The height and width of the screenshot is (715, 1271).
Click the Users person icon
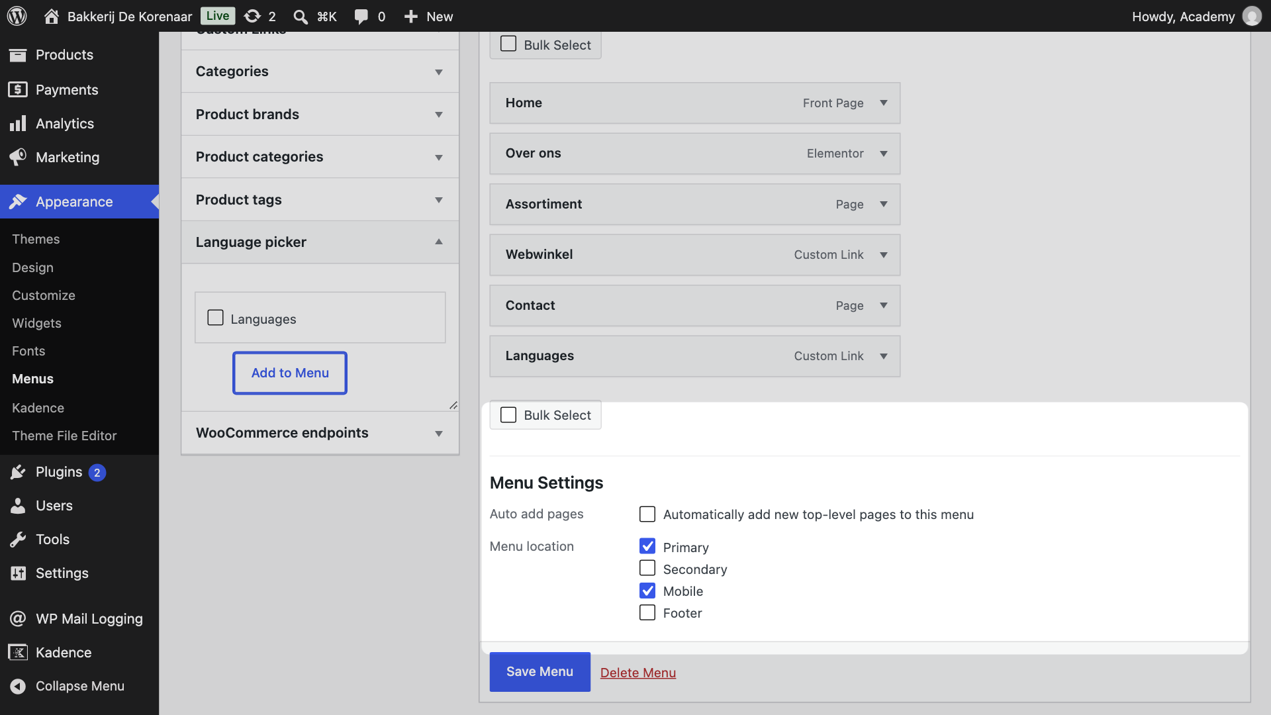[18, 506]
